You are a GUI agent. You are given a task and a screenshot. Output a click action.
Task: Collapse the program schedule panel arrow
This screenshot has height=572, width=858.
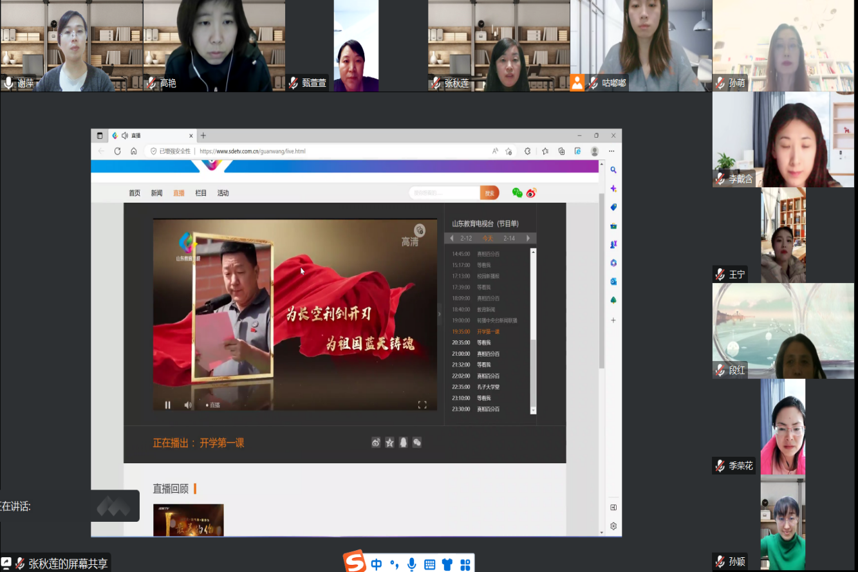click(x=440, y=314)
